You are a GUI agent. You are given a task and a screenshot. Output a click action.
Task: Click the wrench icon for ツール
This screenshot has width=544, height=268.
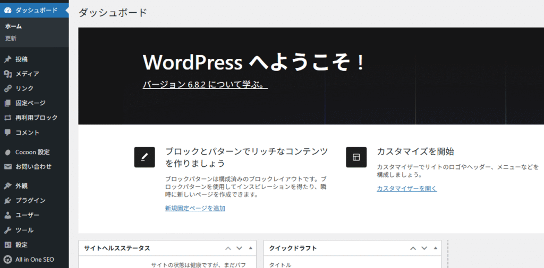coord(7,230)
